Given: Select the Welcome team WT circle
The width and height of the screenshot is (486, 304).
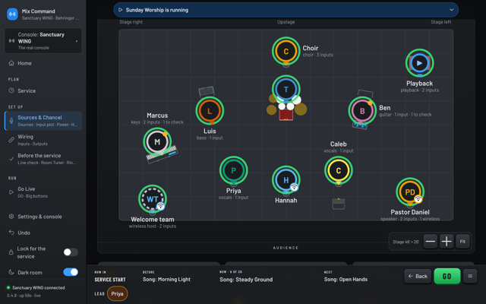Looking at the screenshot, I should tap(153, 199).
